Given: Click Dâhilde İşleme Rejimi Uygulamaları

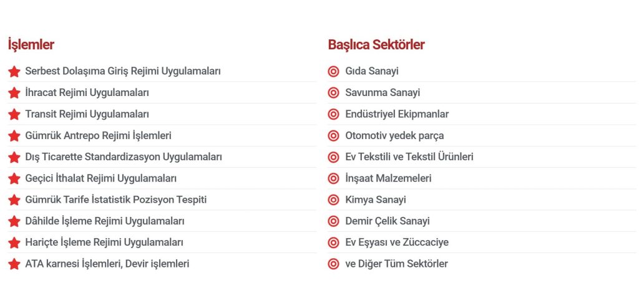Looking at the screenshot, I should [104, 221].
